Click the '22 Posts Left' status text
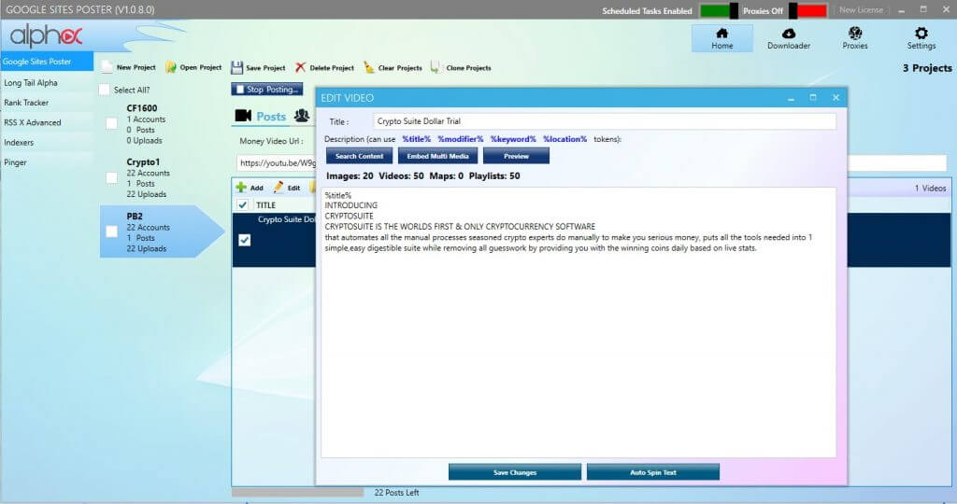Image resolution: width=957 pixels, height=504 pixels. pos(396,493)
